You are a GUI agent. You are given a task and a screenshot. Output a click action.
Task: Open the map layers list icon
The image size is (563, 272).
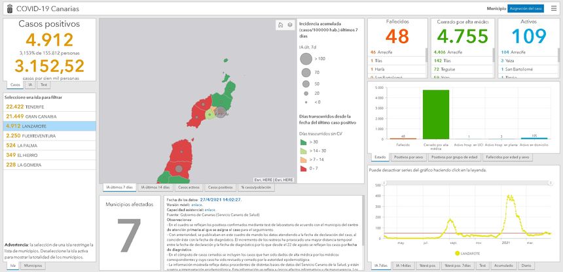[289, 25]
